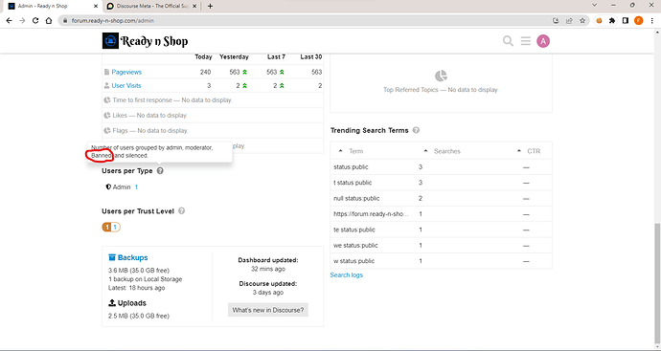Image resolution: width=661 pixels, height=351 pixels.
Task: Go back with the browser back arrow
Action: click(10, 20)
